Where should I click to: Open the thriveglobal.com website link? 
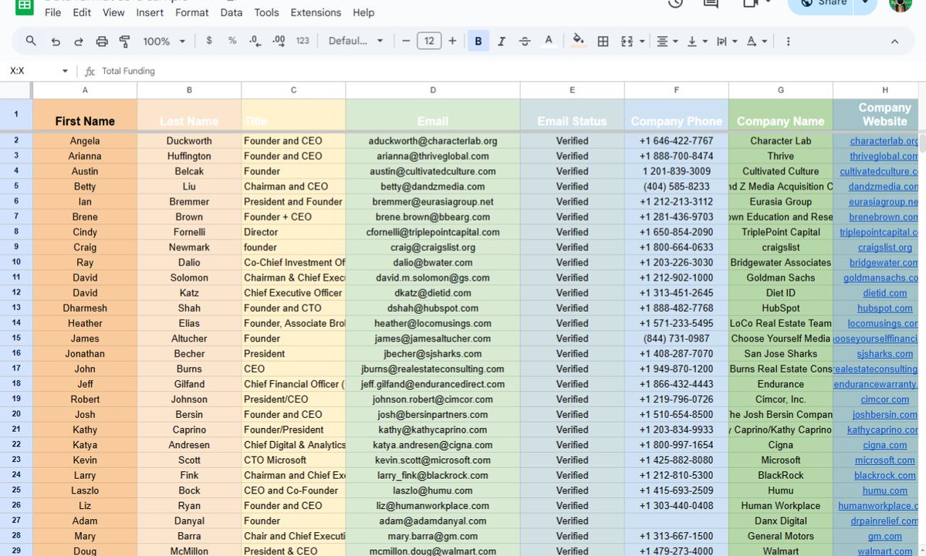click(884, 156)
